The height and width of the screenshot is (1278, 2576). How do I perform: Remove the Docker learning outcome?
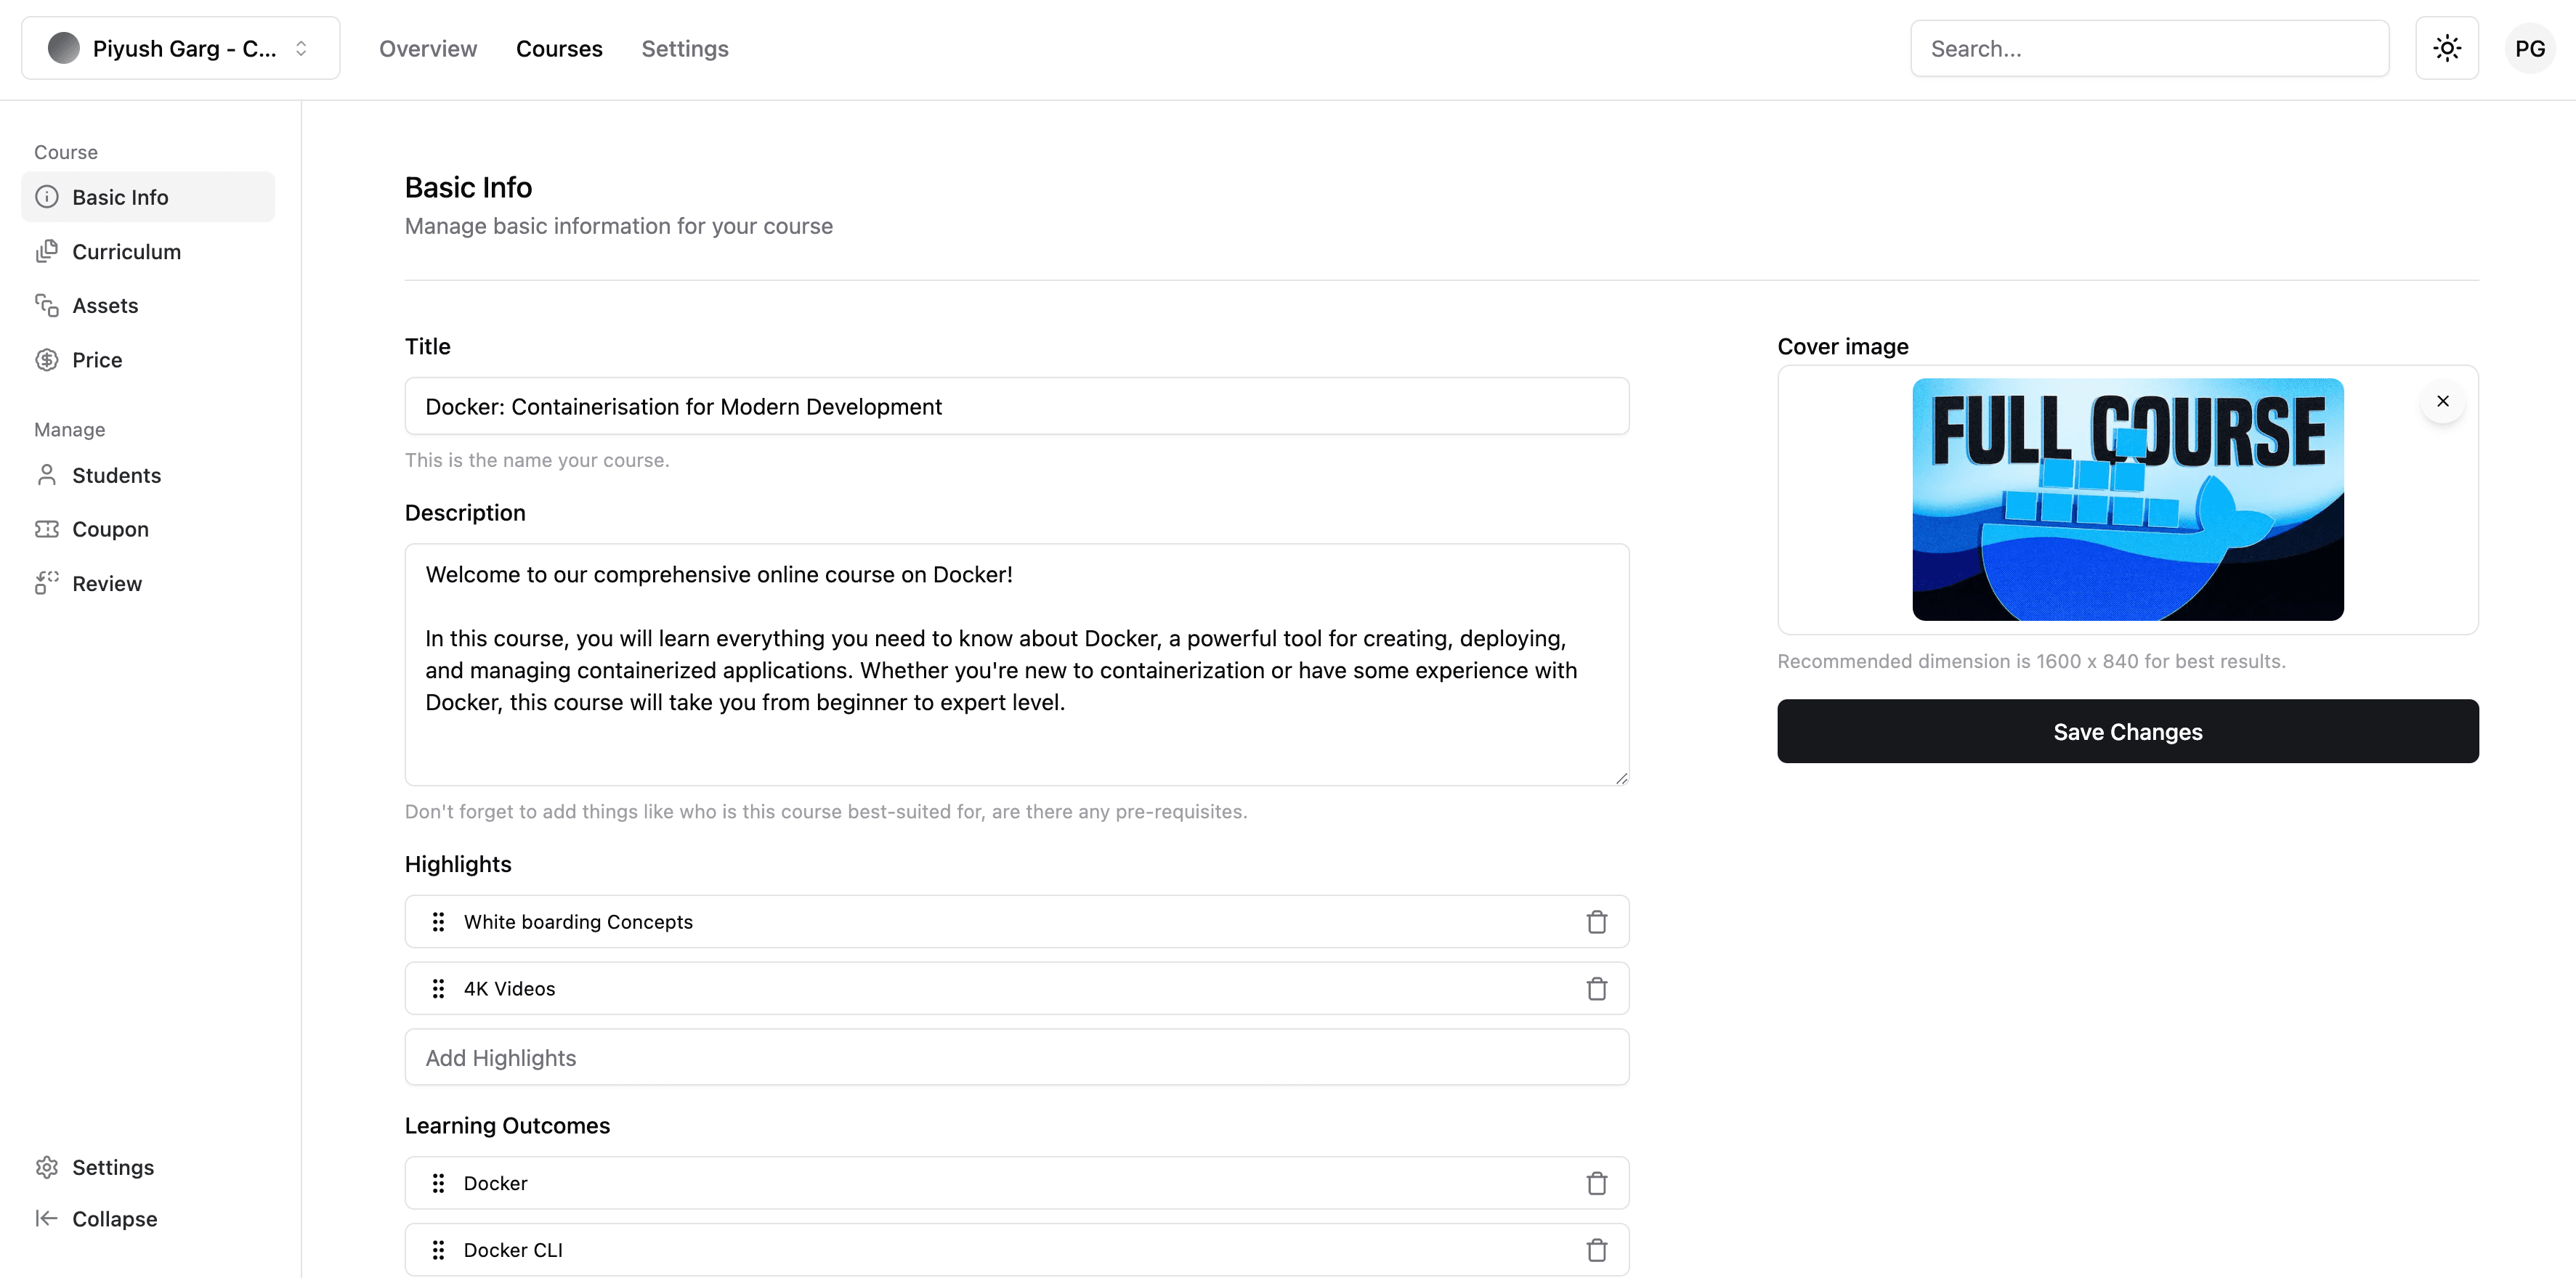click(x=1596, y=1183)
